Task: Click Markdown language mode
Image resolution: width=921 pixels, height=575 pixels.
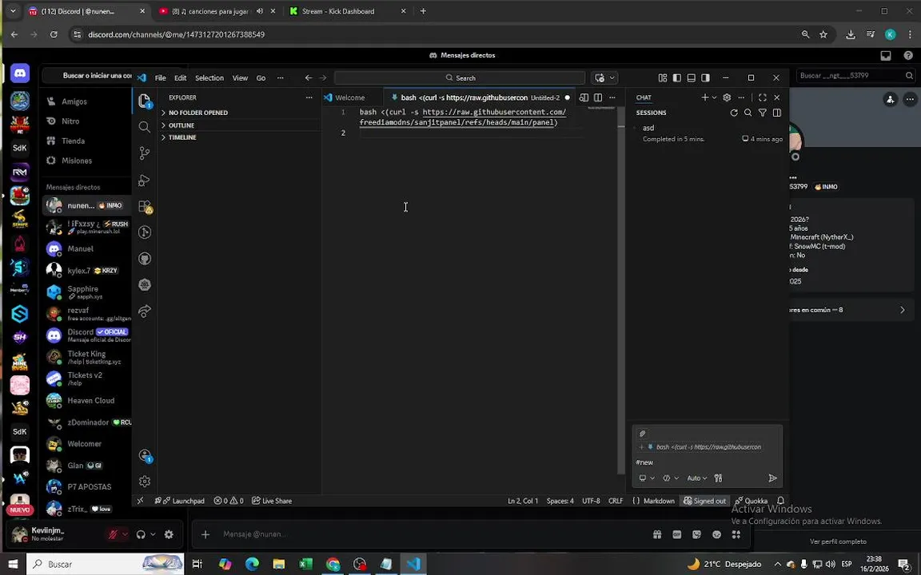Action: (659, 501)
